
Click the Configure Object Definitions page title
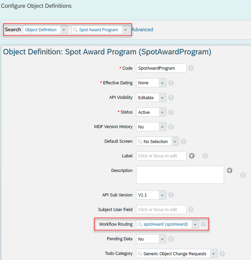pos(36,6)
